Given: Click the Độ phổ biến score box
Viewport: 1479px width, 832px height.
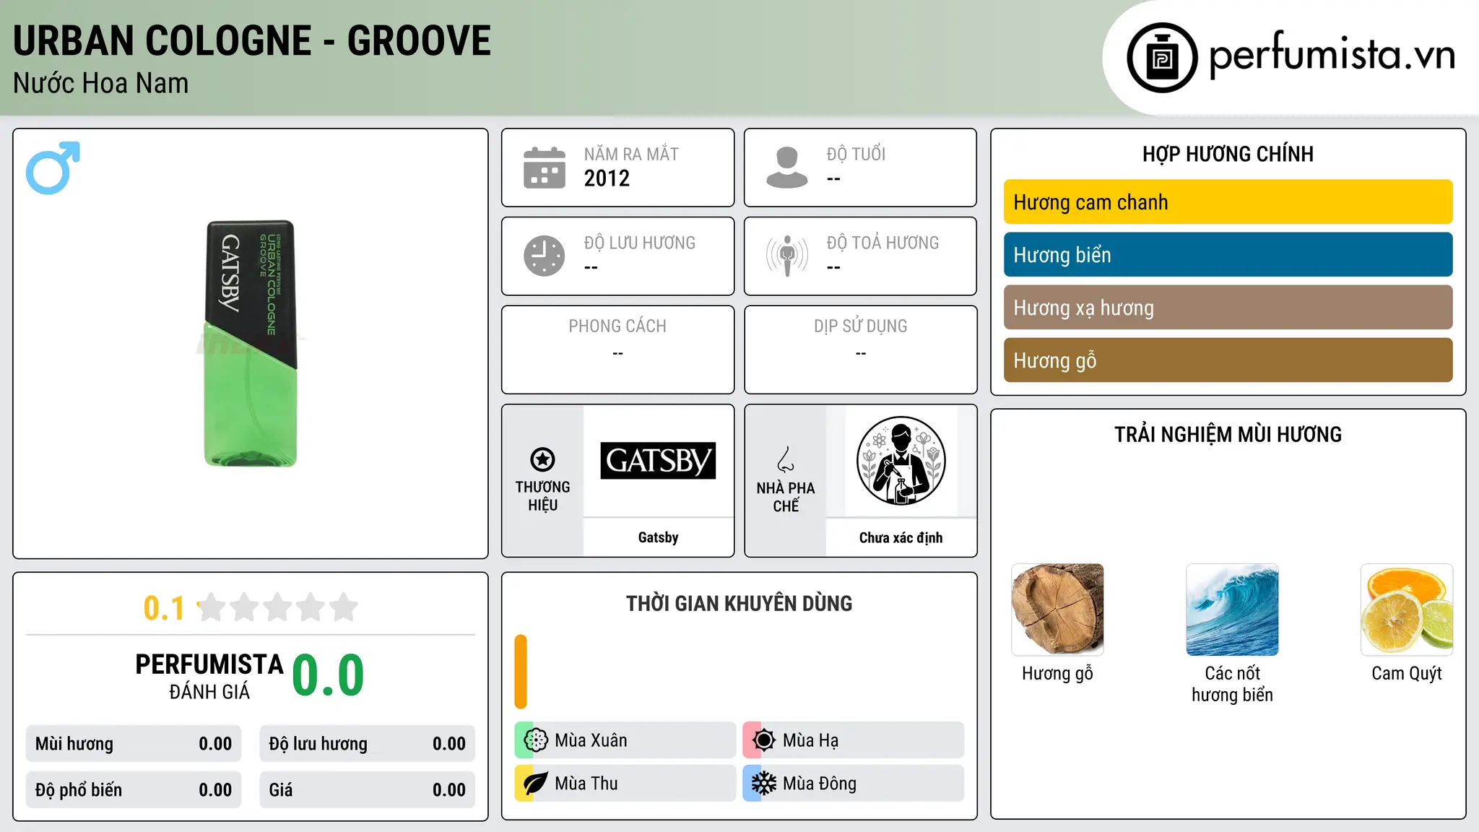Looking at the screenshot, I should pos(134,790).
